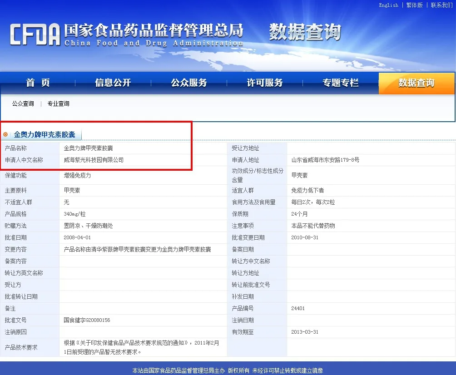Click address 山东省威海市东安路179-8号
The height and width of the screenshot is (375, 456).
click(x=325, y=160)
